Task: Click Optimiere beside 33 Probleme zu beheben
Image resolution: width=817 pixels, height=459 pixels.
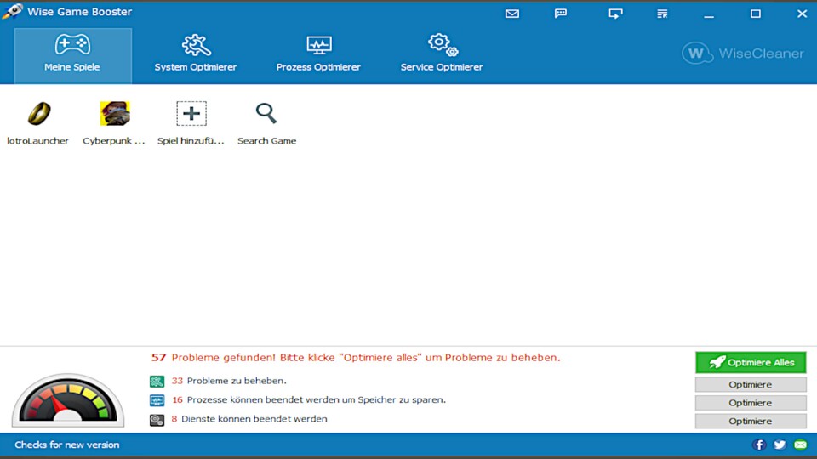Action: pos(750,384)
